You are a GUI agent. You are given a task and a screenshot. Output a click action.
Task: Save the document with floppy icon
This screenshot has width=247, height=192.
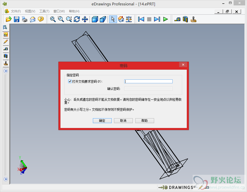pos(16,19)
